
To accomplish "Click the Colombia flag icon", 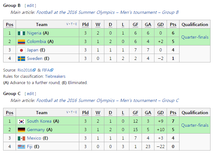I will tap(21, 41).
